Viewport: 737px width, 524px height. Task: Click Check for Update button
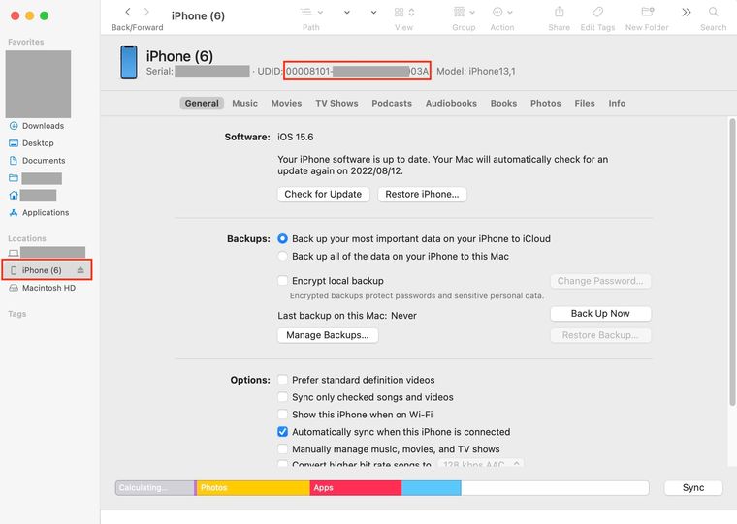click(x=323, y=194)
